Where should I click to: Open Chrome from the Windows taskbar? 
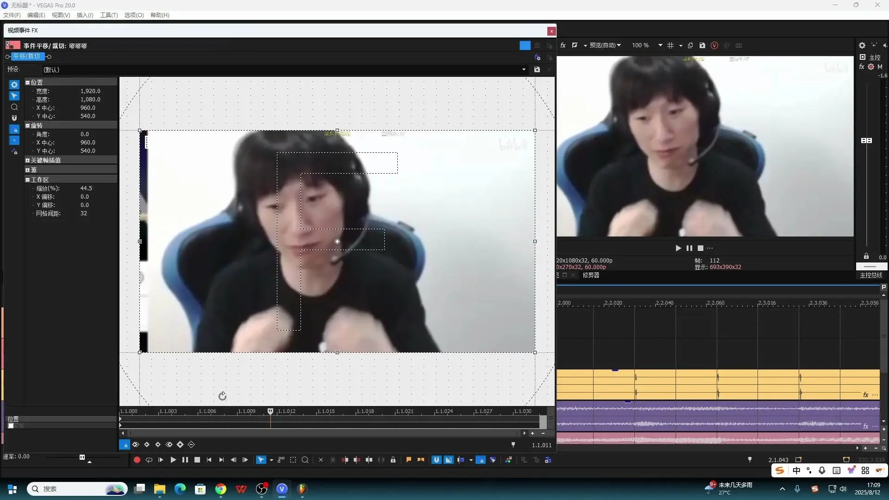point(221,489)
